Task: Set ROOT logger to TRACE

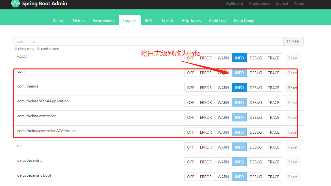Action: (273, 58)
